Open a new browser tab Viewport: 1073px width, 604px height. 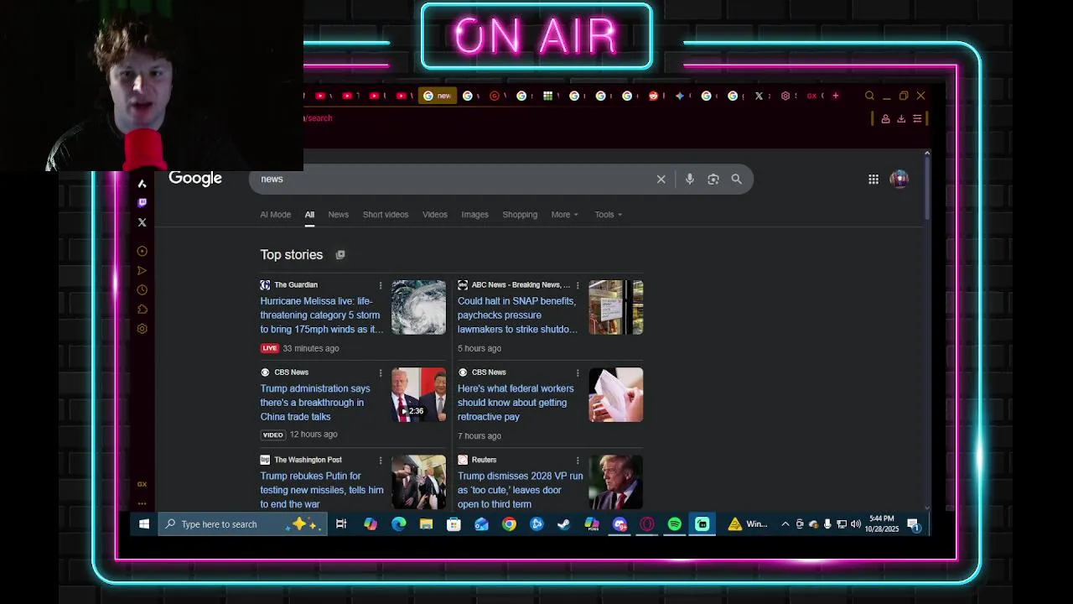pos(835,96)
